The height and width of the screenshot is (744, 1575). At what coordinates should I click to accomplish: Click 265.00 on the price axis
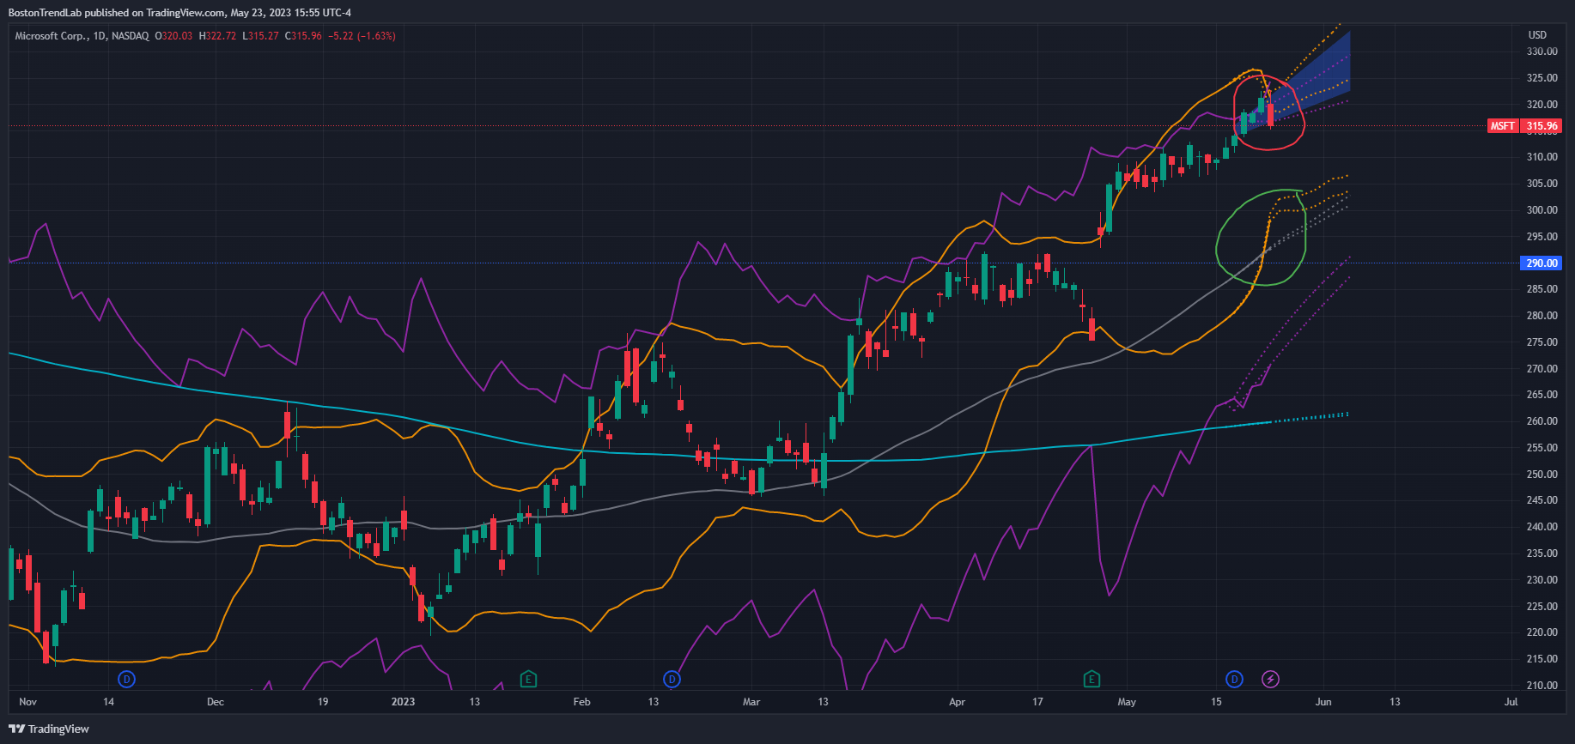[x=1542, y=395]
